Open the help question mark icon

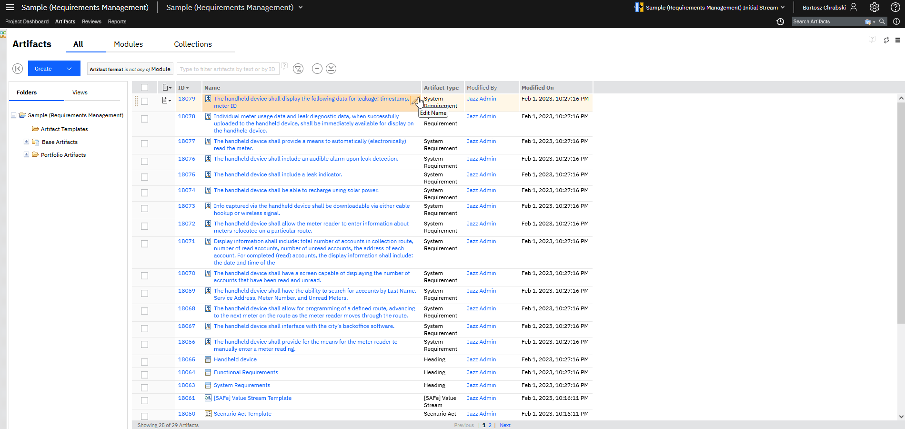click(895, 7)
